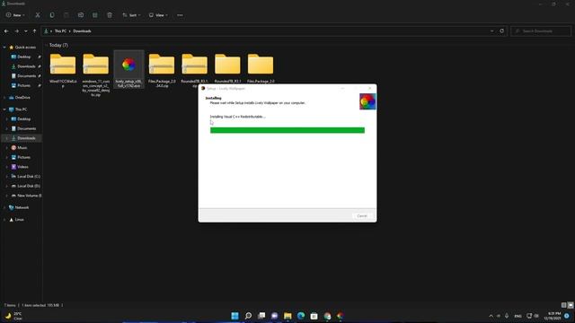
Task: Go back with the Back arrow
Action: pyautogui.click(x=6, y=31)
